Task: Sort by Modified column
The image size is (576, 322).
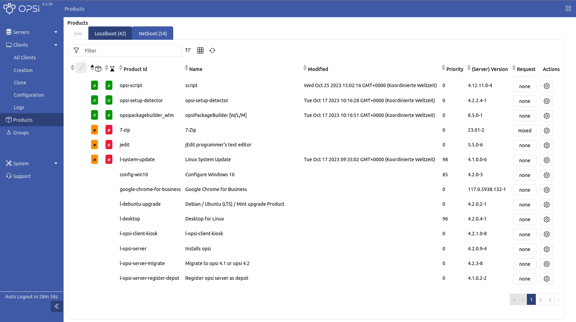Action: (316, 69)
